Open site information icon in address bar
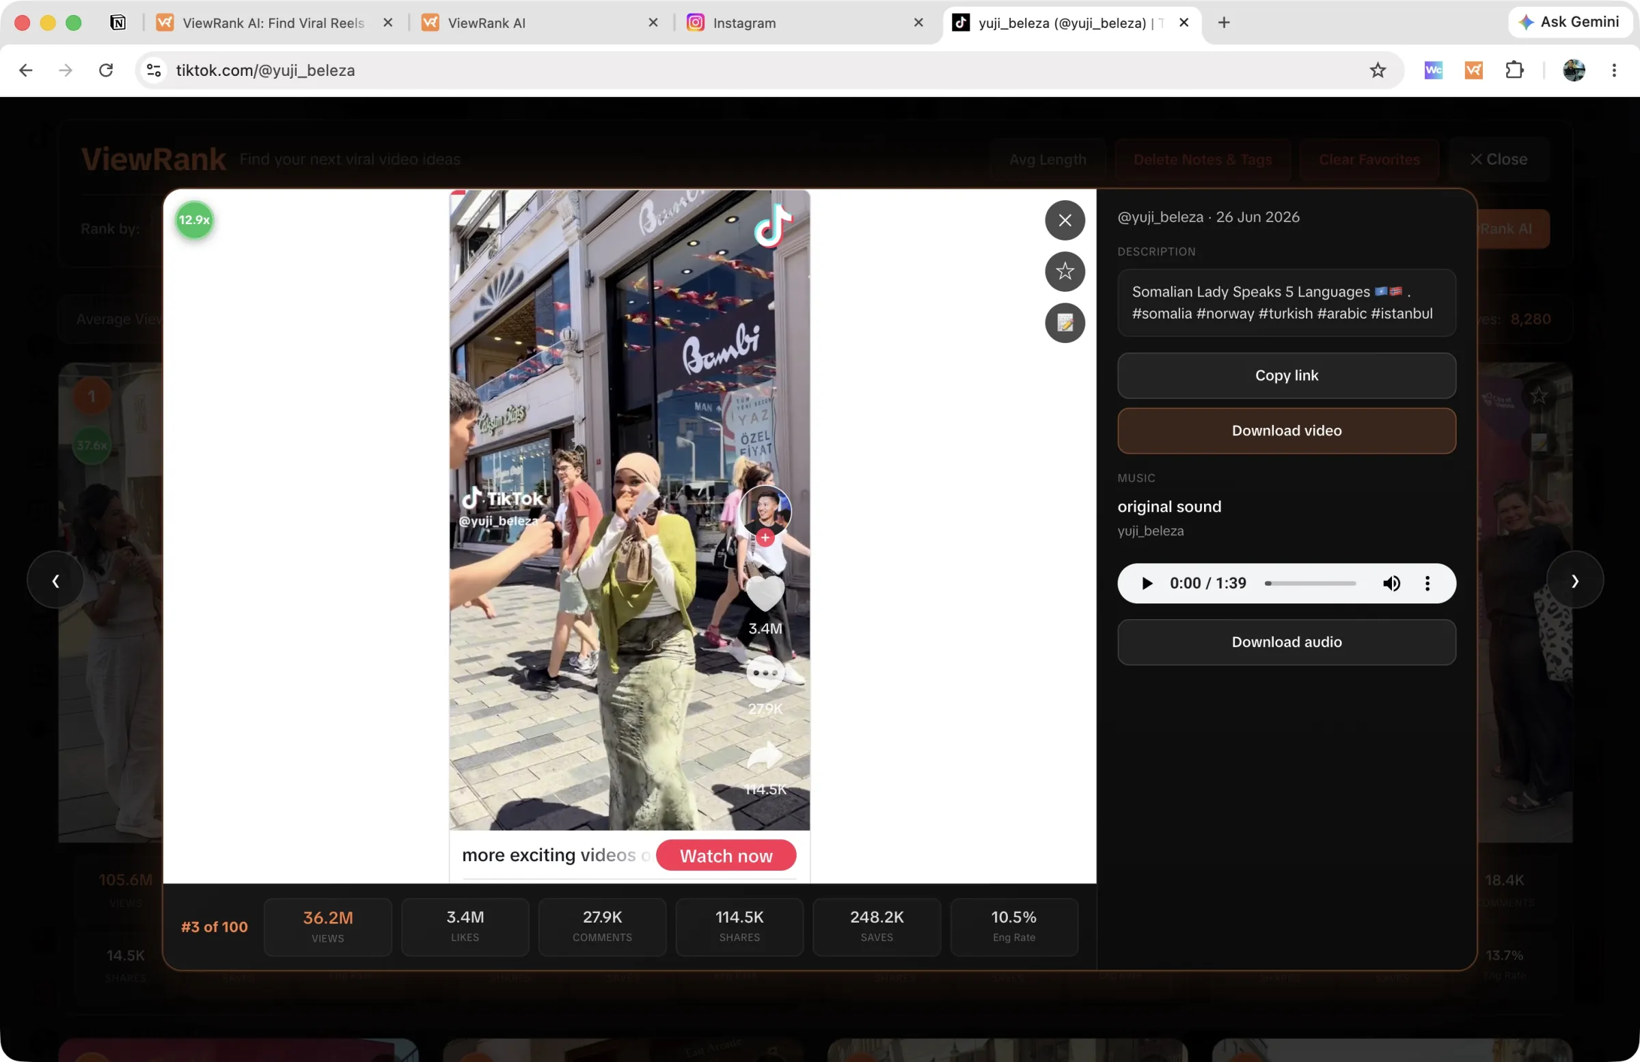This screenshot has height=1062, width=1640. (x=154, y=70)
